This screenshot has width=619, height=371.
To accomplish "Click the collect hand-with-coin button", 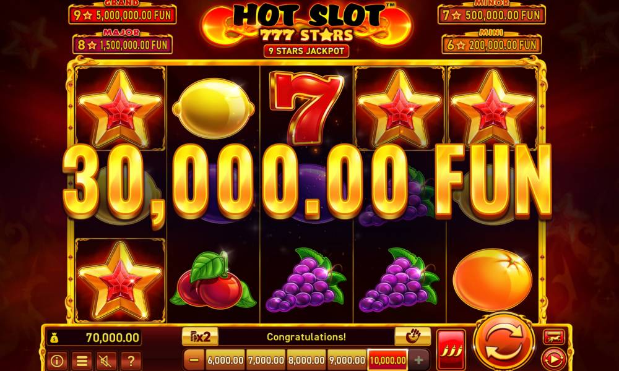I will (x=412, y=336).
